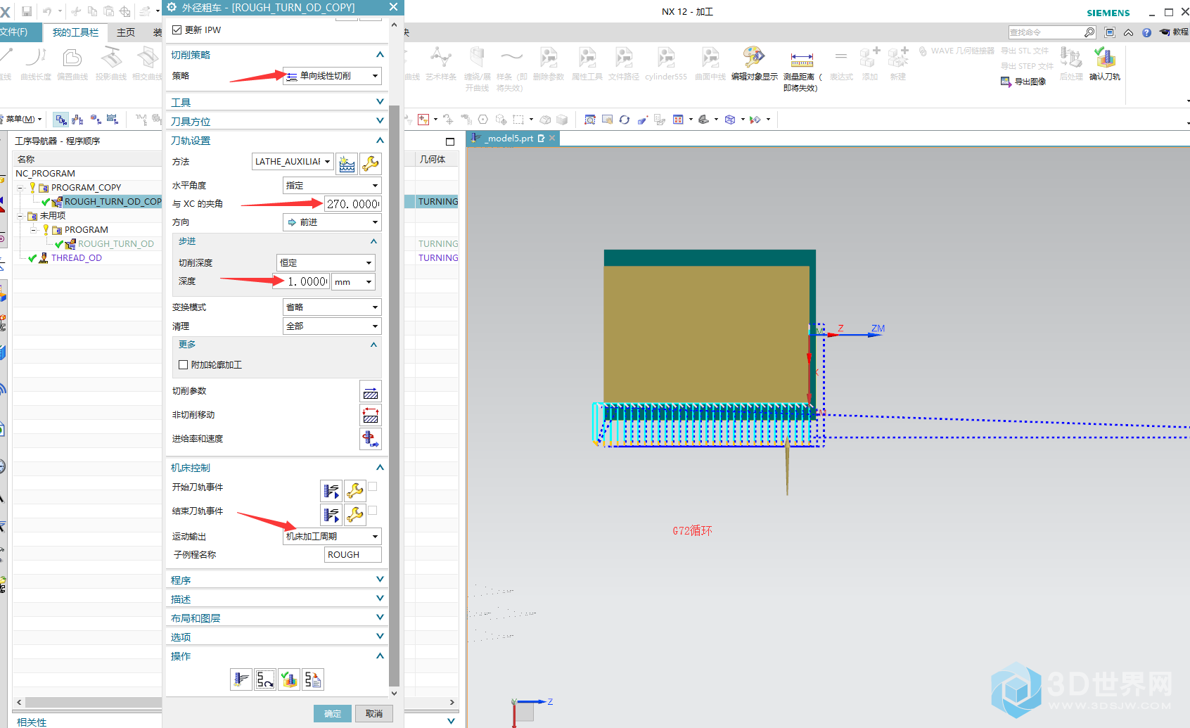This screenshot has height=728, width=1190.
Task: Select Geometry View navigator icon
Action: click(96, 120)
